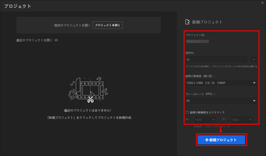The width and height of the screenshot is (266, 156).
Task: Click the プロジェクトを開く button
Action: [108, 25]
